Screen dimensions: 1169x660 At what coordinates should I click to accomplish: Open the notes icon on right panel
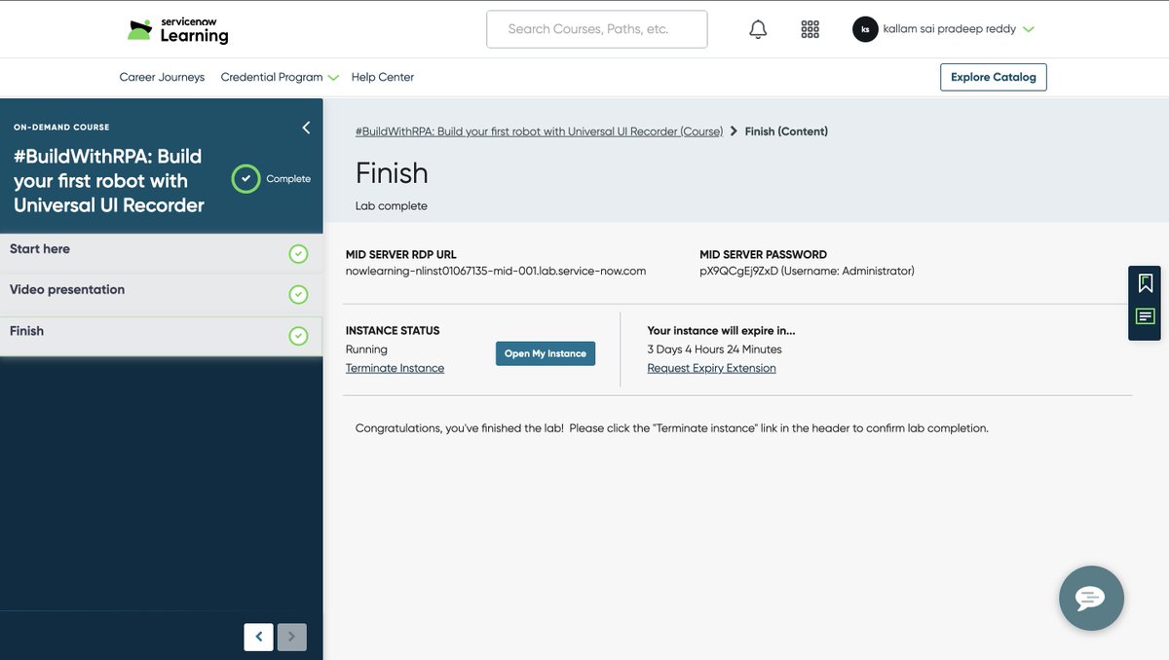[x=1146, y=316]
